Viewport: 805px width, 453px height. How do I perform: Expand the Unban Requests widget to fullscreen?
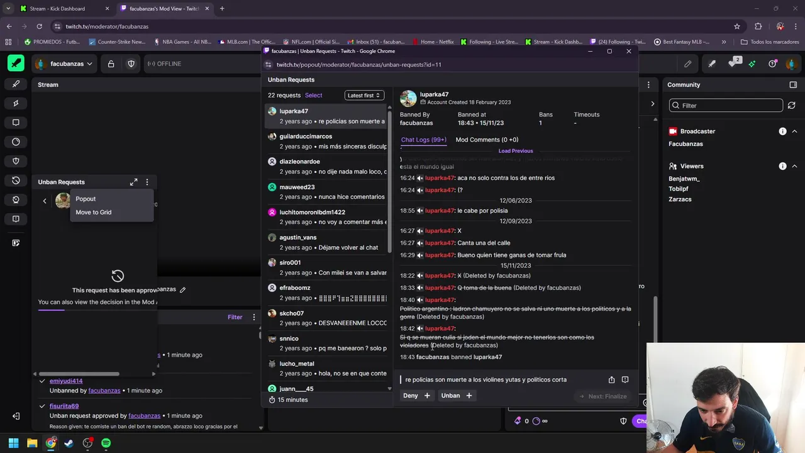coord(133,182)
